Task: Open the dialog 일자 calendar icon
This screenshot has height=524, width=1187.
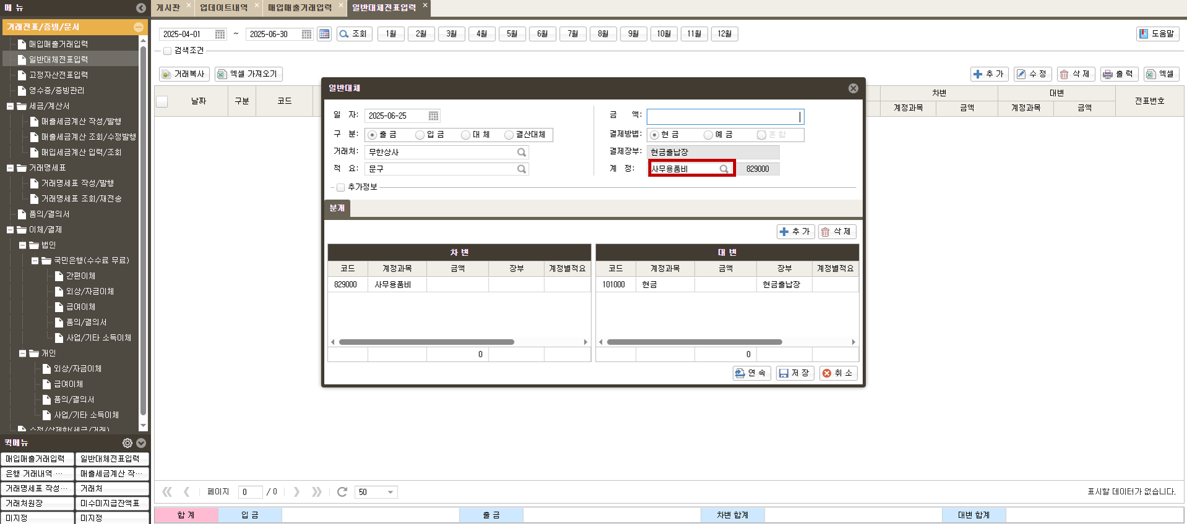Action: tap(434, 116)
